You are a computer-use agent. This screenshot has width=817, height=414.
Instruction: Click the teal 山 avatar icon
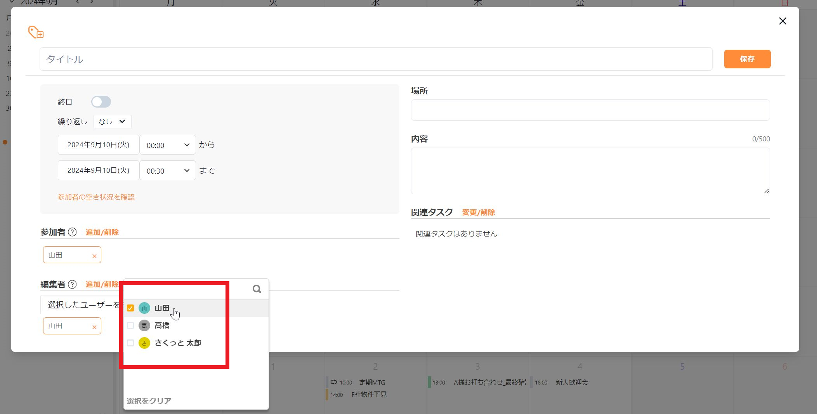pos(144,308)
